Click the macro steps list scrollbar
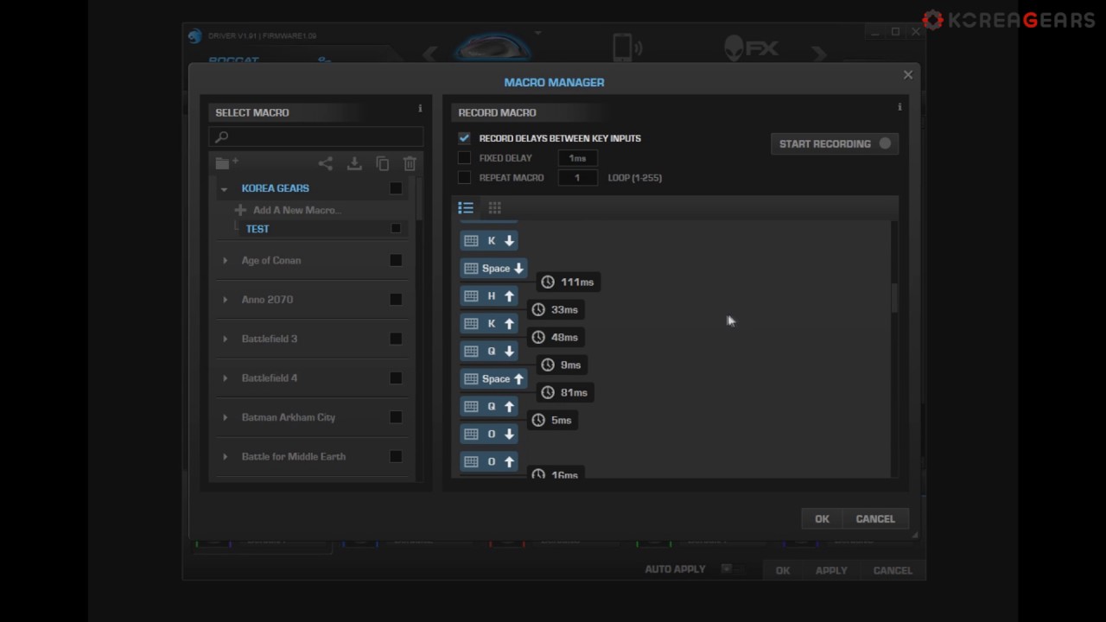This screenshot has width=1106, height=622. click(894, 298)
